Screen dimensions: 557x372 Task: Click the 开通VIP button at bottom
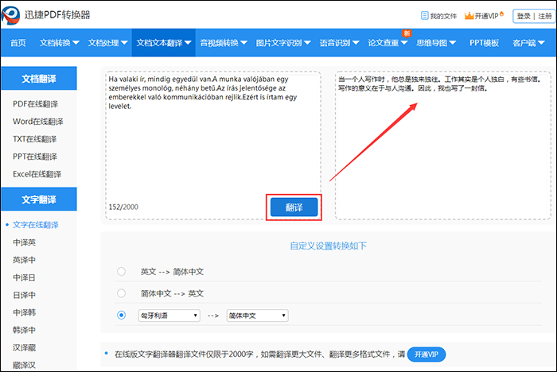point(427,355)
